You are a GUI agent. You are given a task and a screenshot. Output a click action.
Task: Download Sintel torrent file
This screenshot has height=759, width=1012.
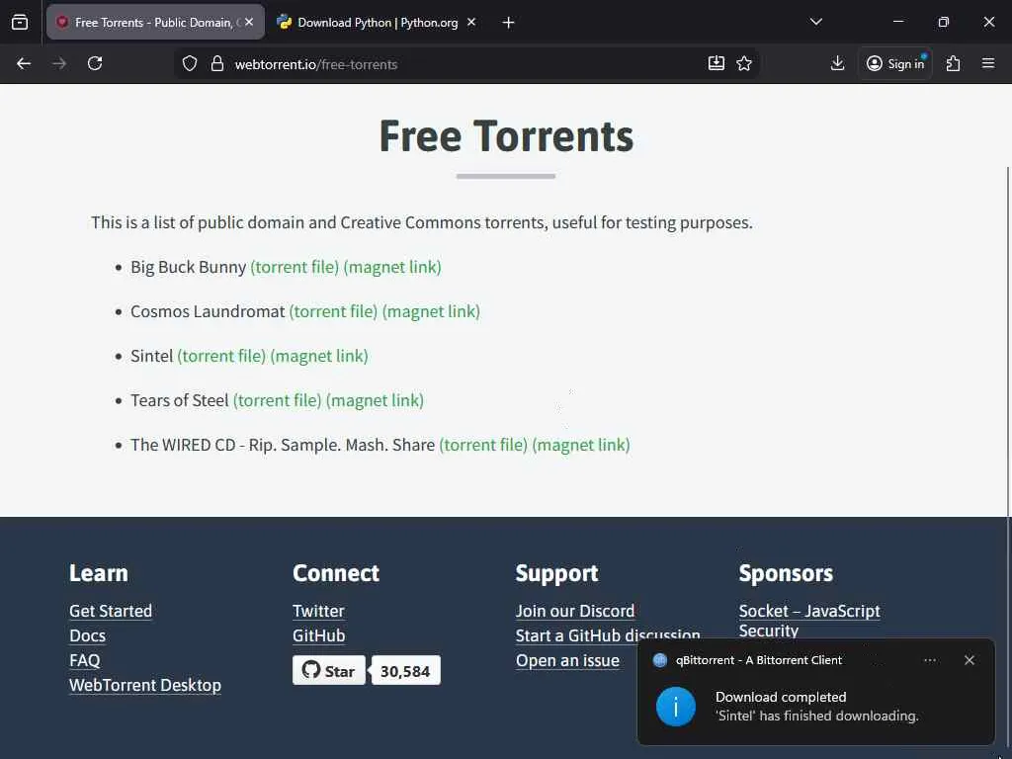coord(221,356)
